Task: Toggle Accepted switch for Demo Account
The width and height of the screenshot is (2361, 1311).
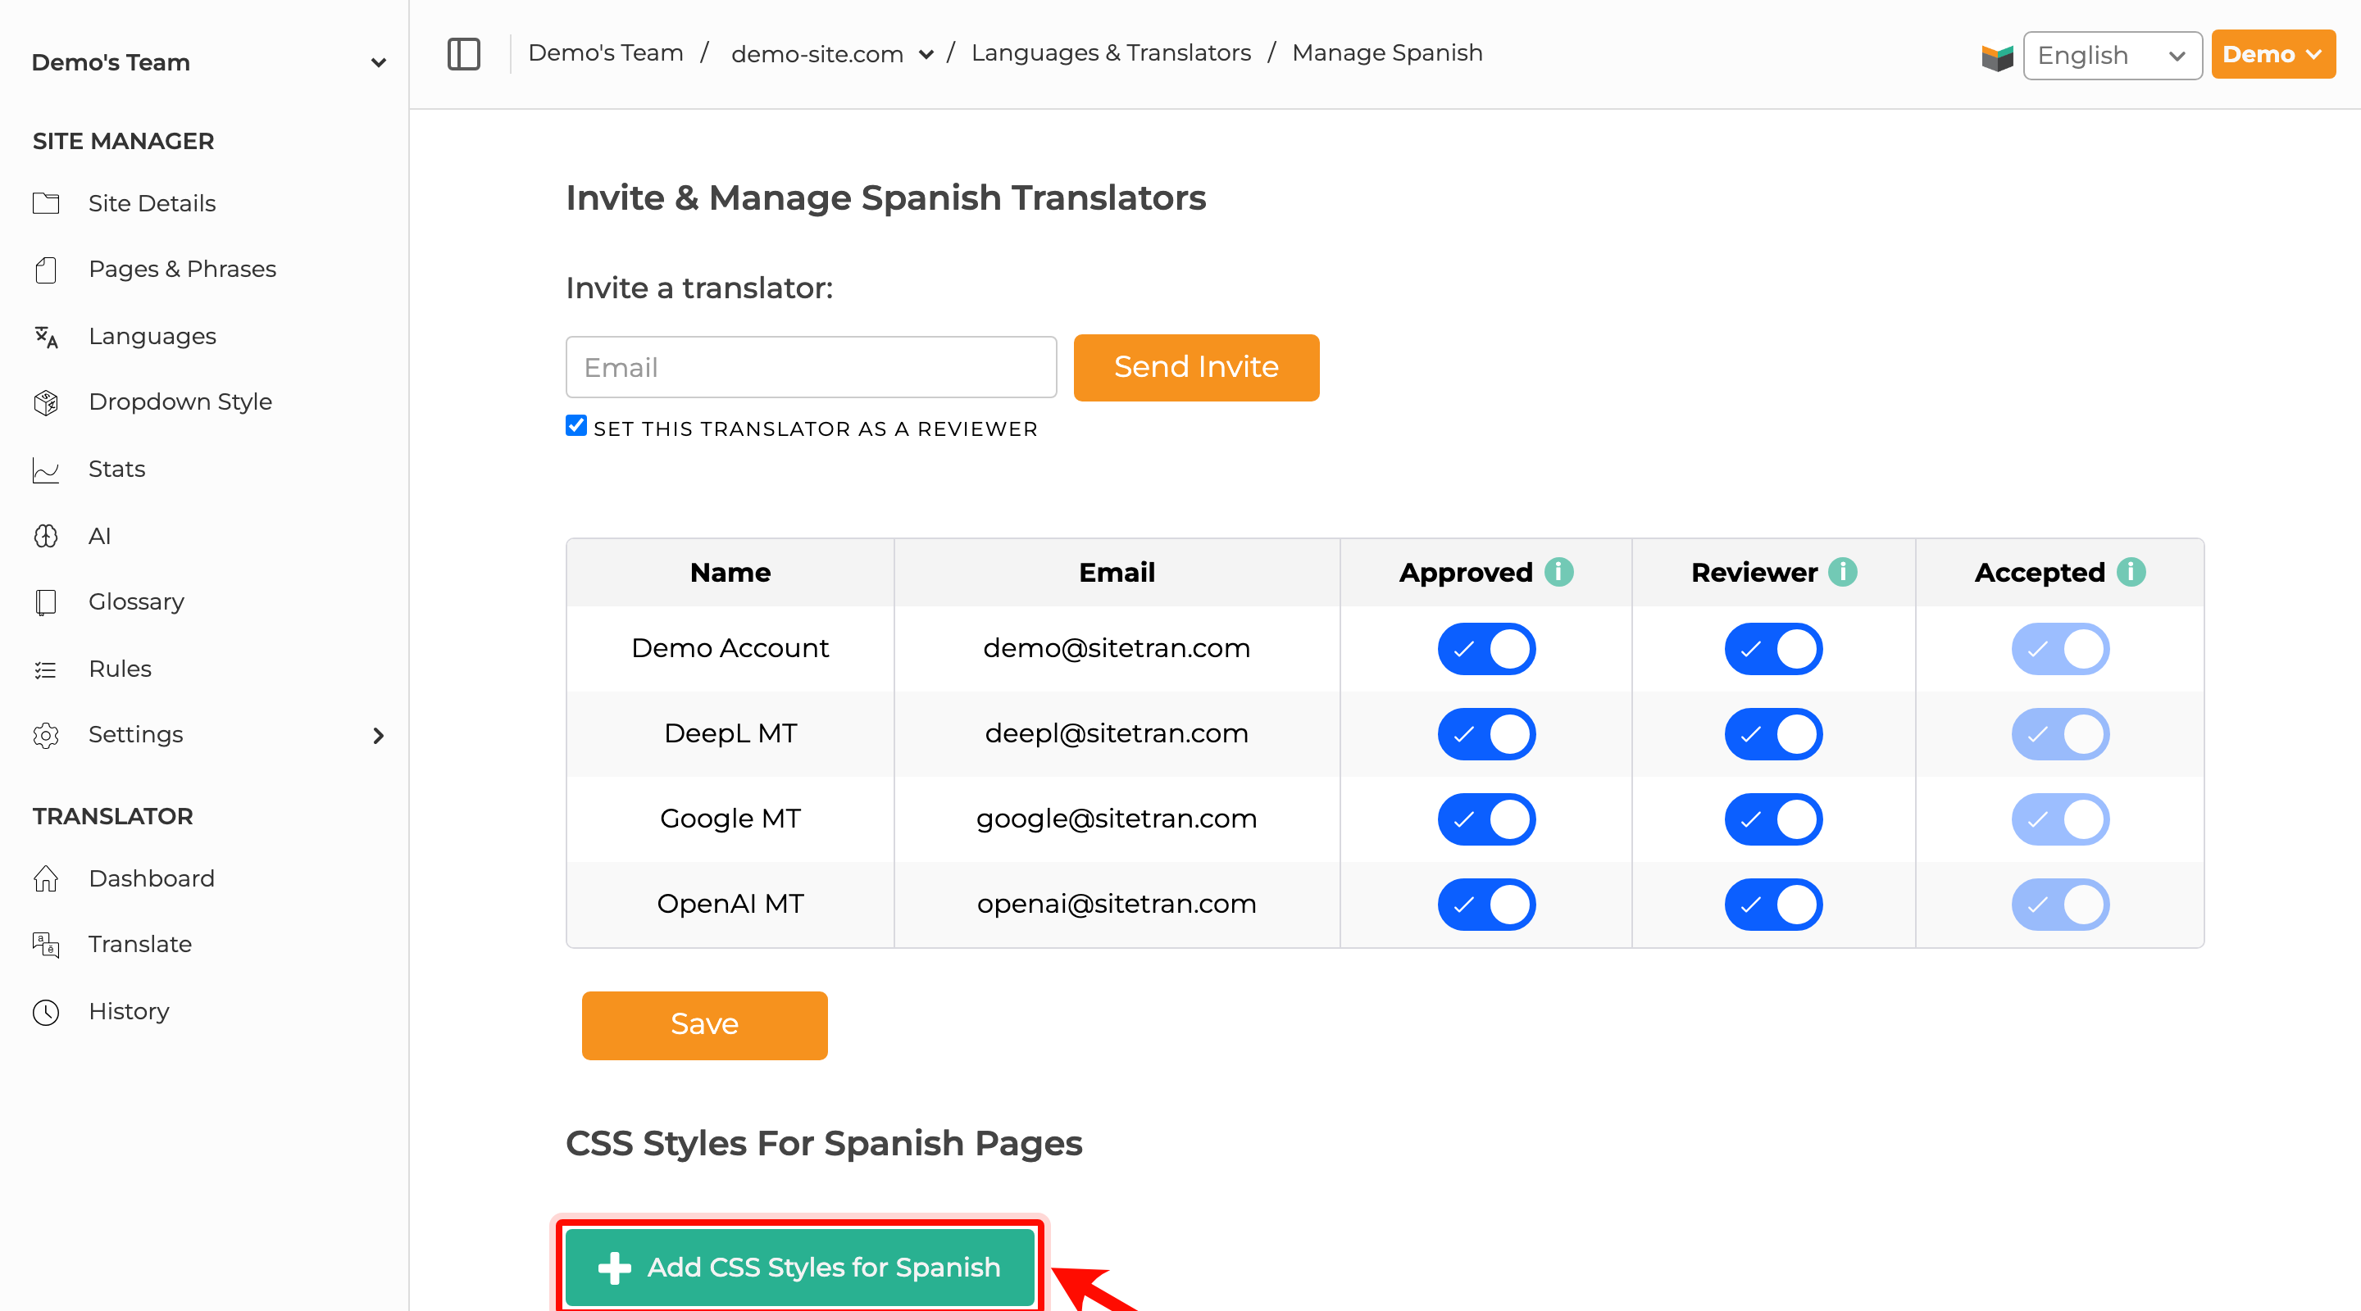Action: coord(2059,649)
